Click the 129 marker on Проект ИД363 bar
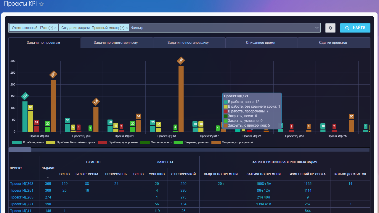Viewport: 379px width, 213px height. coord(25,96)
